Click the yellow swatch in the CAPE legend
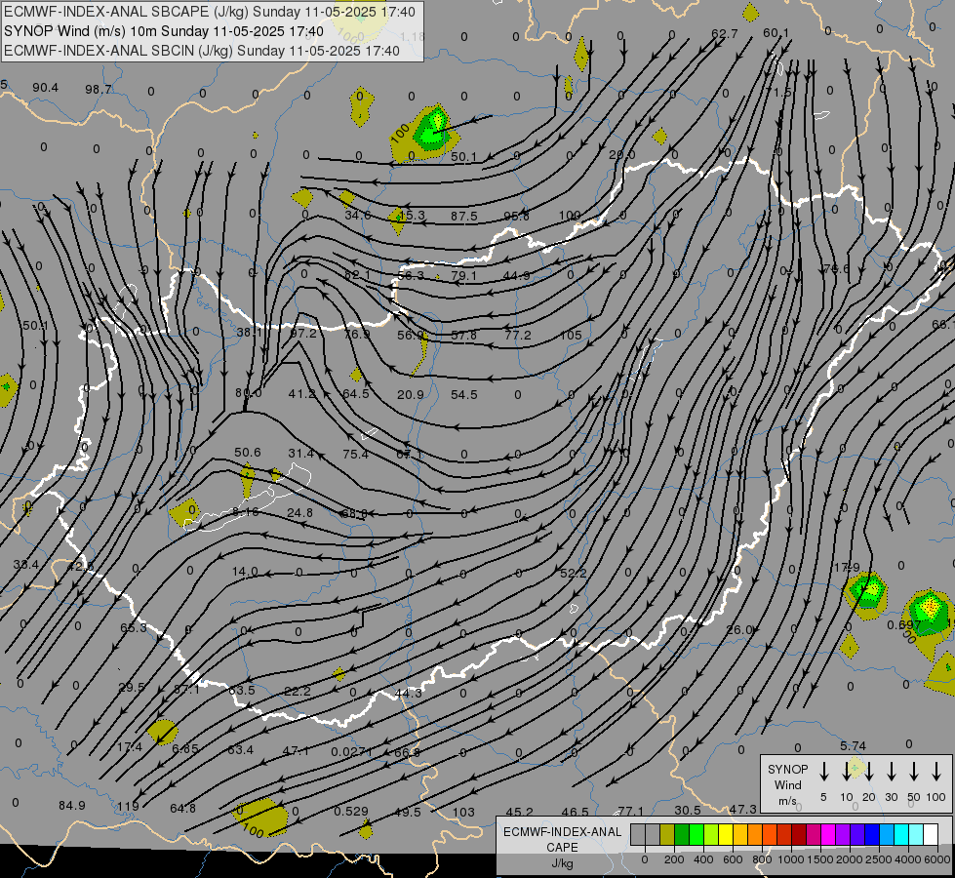955x878 pixels. click(726, 835)
